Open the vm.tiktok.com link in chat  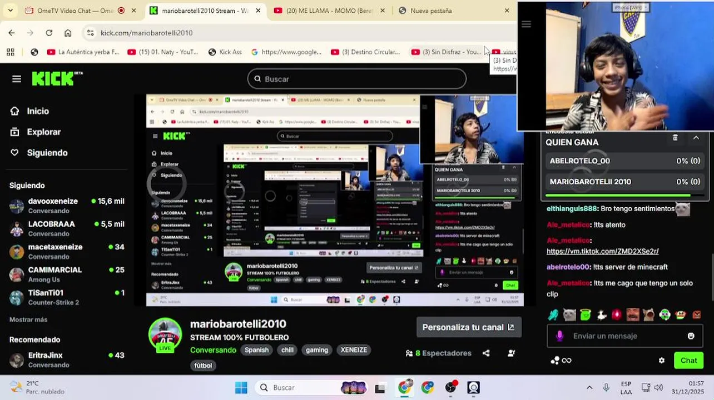tap(602, 251)
